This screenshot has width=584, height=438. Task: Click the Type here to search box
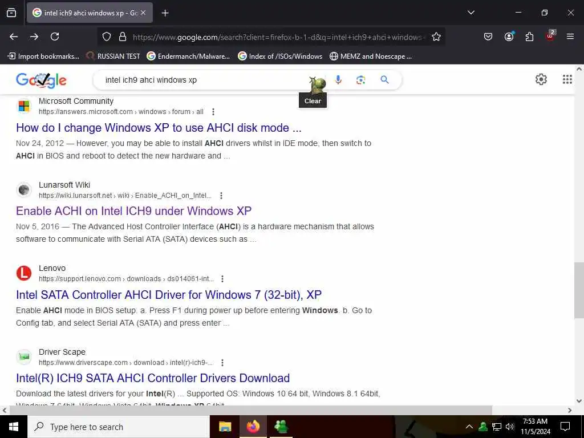point(119,427)
